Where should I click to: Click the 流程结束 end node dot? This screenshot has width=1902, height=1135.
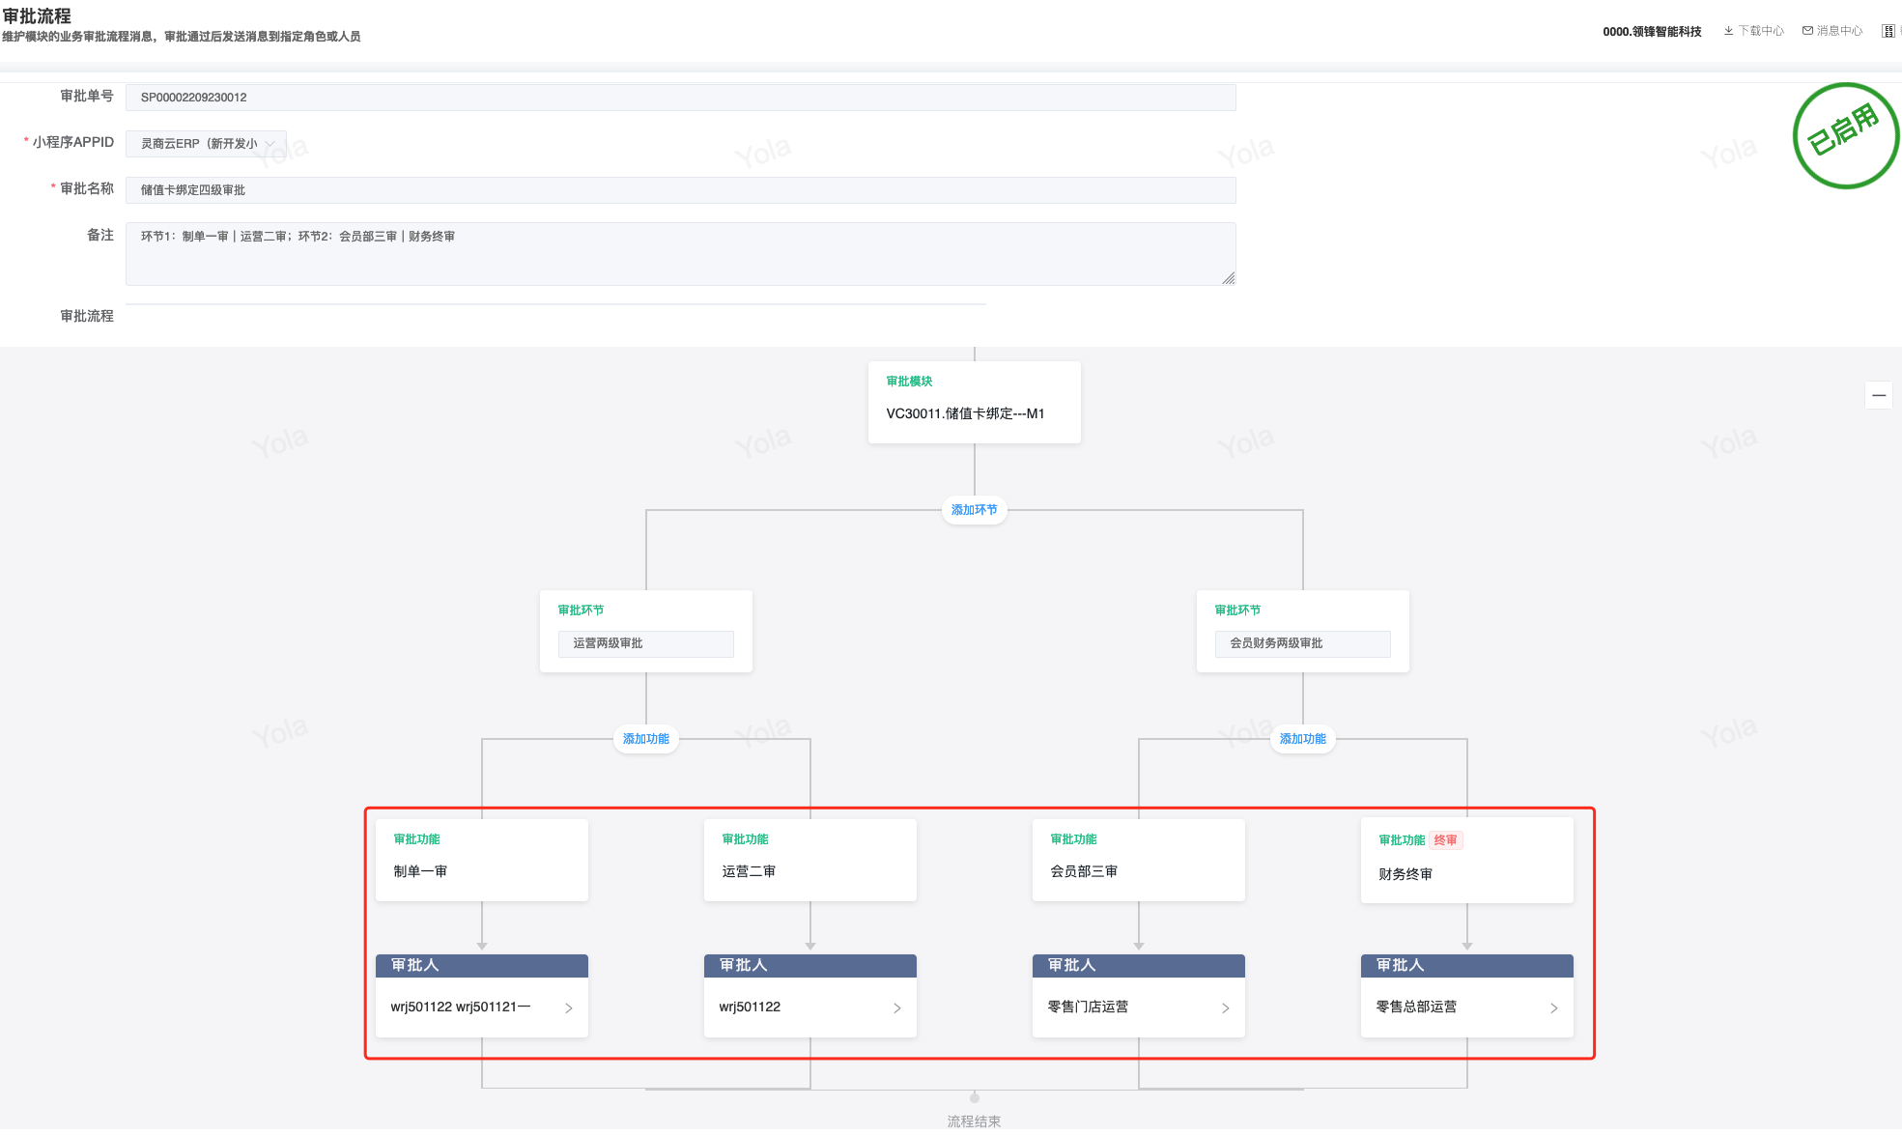(975, 1098)
